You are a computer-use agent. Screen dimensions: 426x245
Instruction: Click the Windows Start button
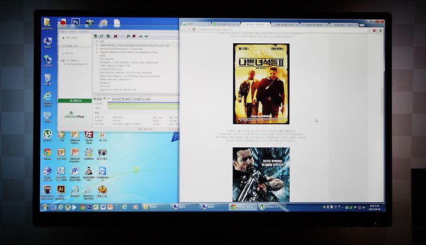45,207
